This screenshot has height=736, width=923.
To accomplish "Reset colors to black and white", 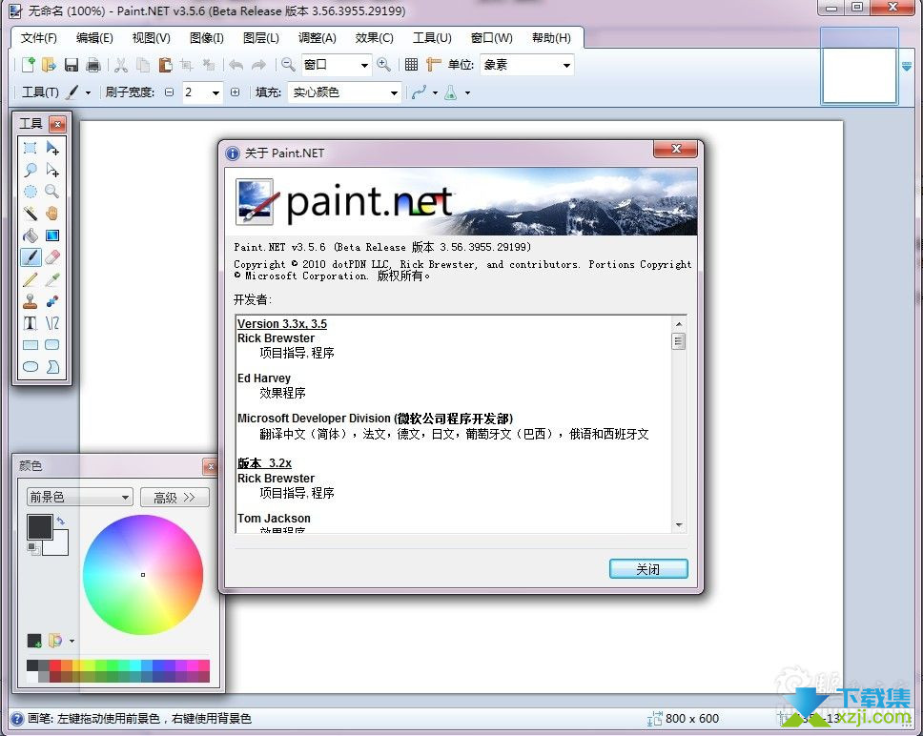I will [33, 548].
